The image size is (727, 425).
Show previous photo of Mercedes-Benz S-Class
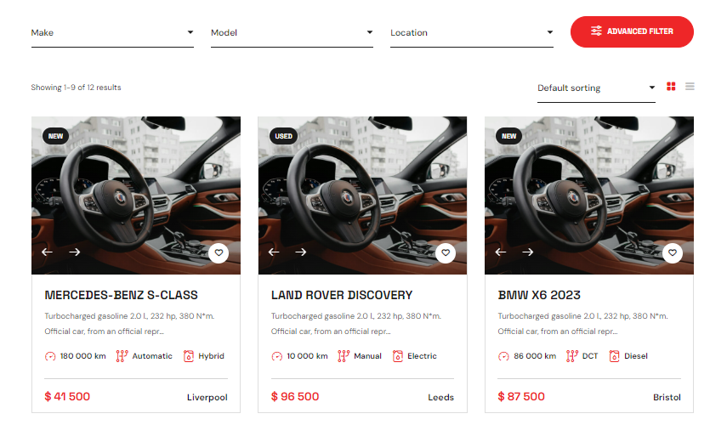[x=48, y=252]
